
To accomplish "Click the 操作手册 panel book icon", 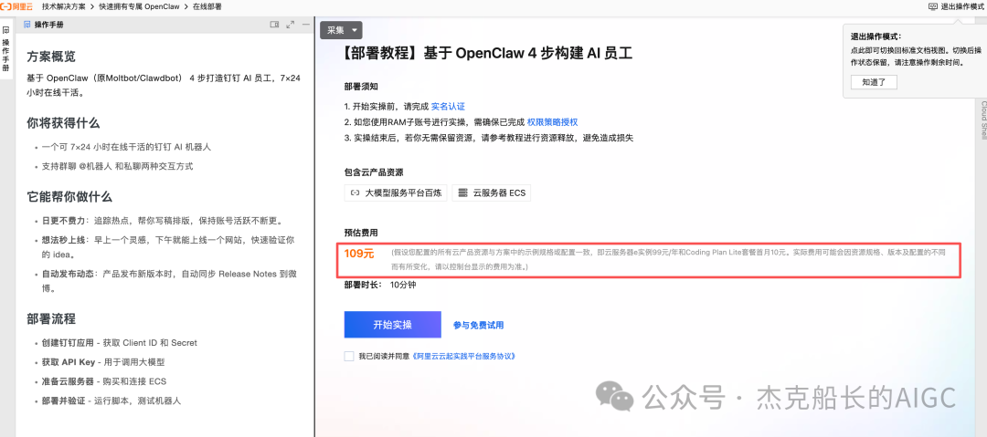I will [27, 25].
